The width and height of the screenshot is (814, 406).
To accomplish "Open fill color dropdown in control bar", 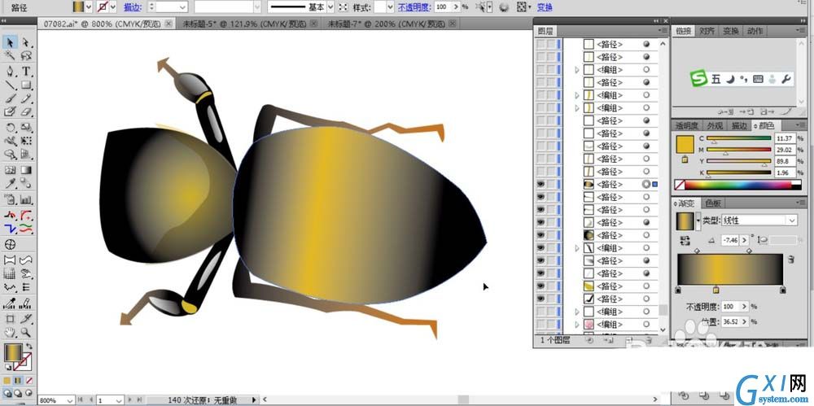I will pos(88,7).
